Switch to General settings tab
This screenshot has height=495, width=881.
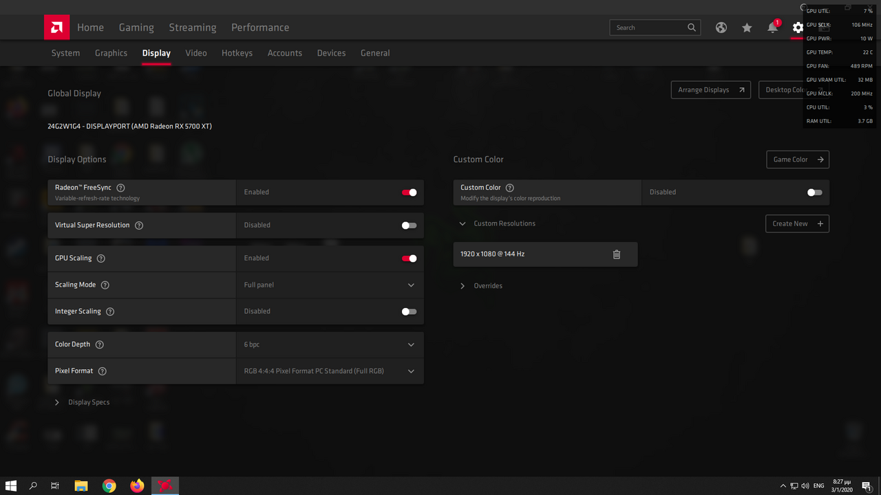[375, 53]
